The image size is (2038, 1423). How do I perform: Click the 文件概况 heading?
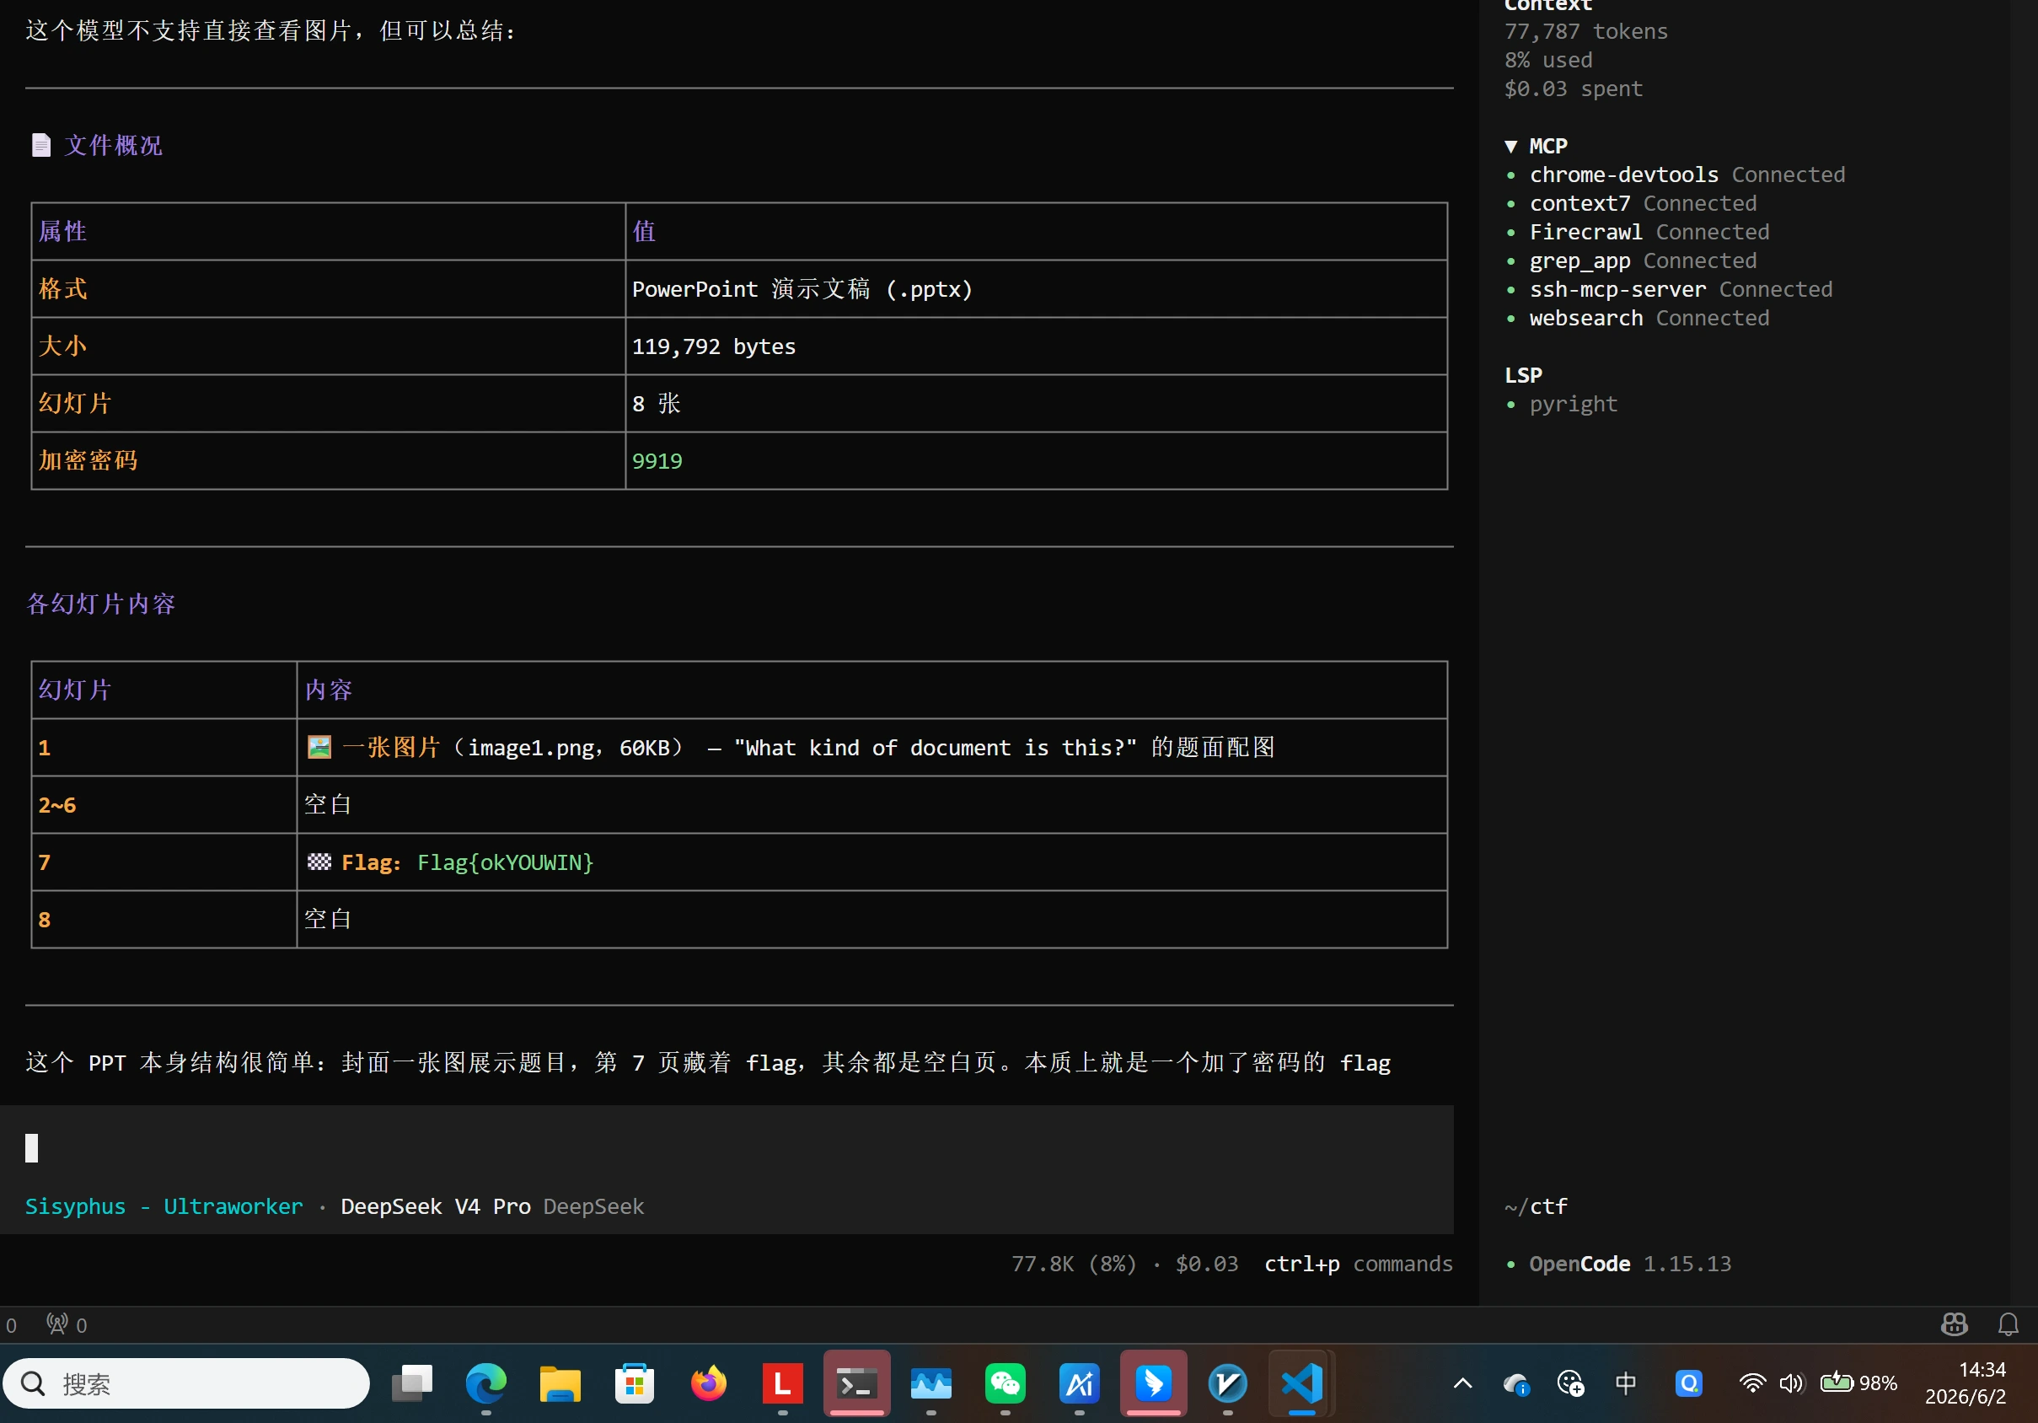(113, 146)
